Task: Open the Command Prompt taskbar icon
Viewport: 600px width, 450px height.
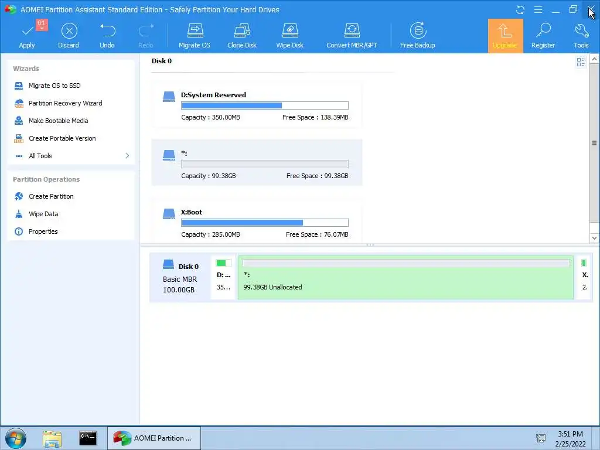Action: tap(88, 438)
